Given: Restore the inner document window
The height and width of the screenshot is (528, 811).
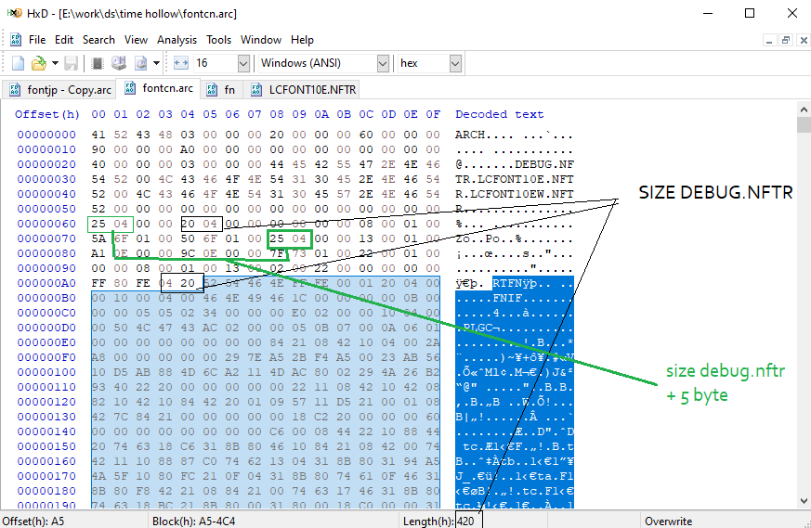Looking at the screenshot, I should coord(786,40).
